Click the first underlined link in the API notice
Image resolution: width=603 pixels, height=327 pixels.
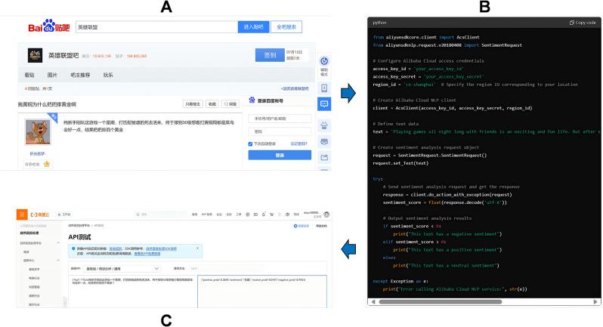click(115, 248)
